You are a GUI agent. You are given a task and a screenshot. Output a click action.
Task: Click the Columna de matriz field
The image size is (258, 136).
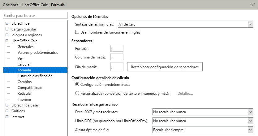click(117, 57)
